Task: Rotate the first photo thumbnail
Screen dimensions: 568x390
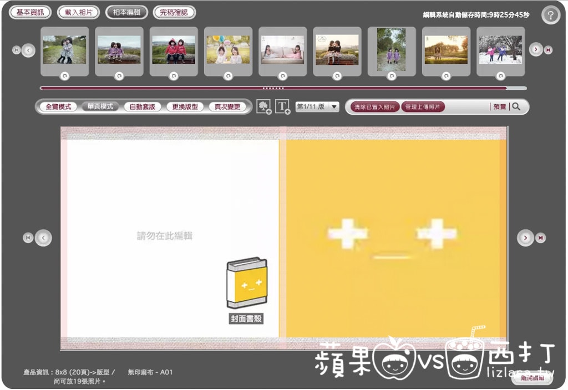Action: tap(64, 76)
